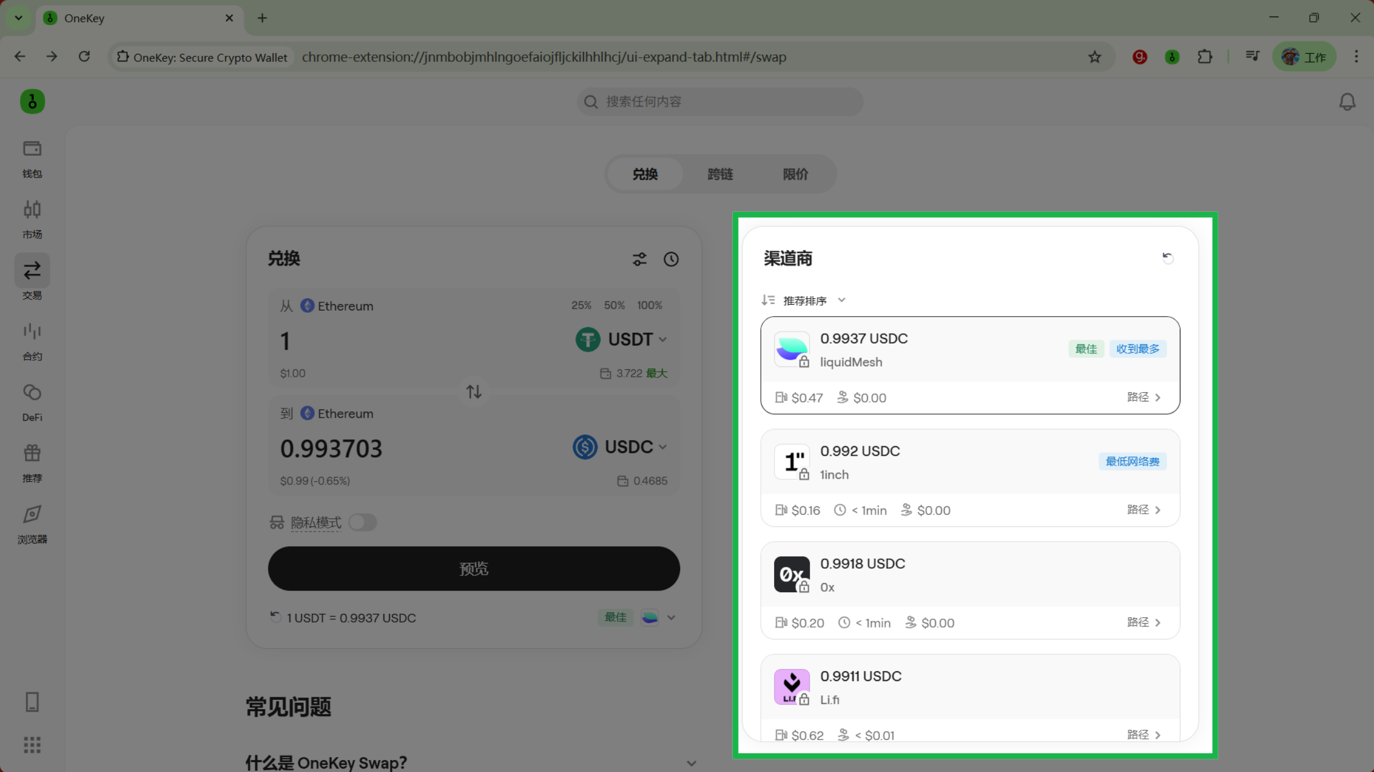Click the search anything (搜索任何内容) field

720,101
